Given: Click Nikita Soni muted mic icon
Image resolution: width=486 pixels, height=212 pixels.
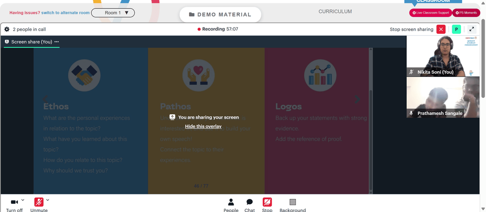Looking at the screenshot, I should (411, 72).
